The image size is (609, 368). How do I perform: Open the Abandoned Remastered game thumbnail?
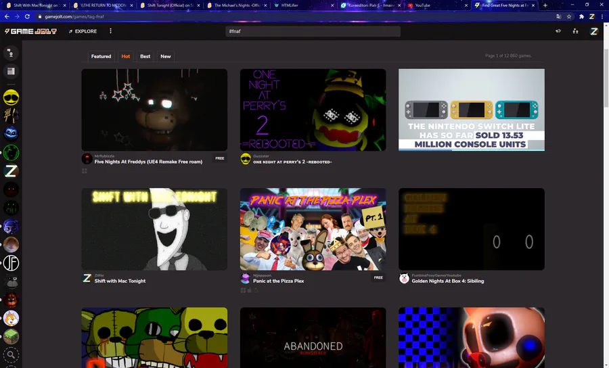click(313, 338)
